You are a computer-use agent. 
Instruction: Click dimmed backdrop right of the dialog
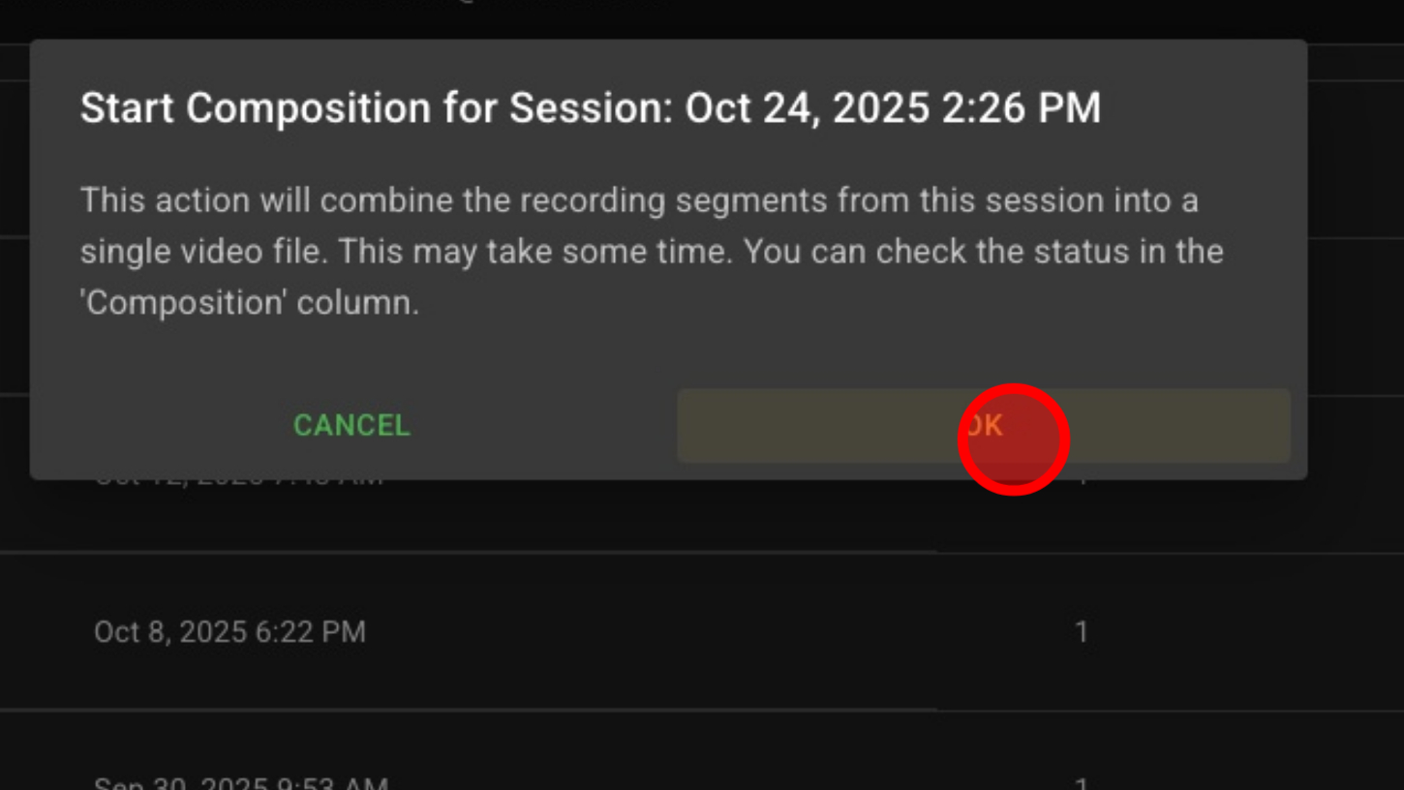(1356, 290)
